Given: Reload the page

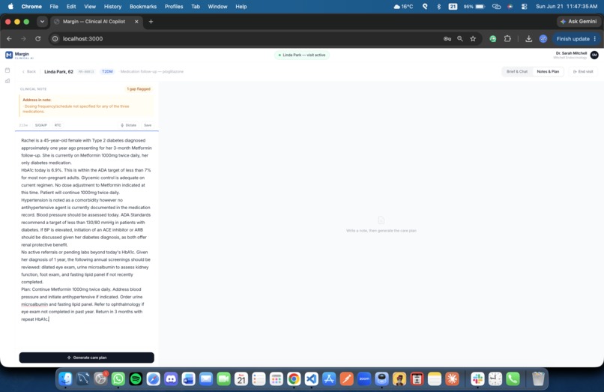Looking at the screenshot, I should [x=37, y=39].
